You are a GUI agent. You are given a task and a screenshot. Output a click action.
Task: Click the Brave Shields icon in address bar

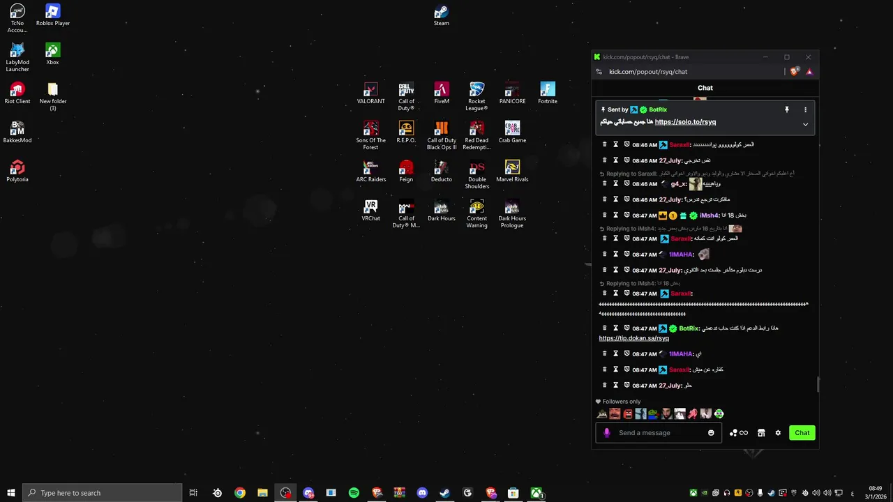pyautogui.click(x=795, y=71)
